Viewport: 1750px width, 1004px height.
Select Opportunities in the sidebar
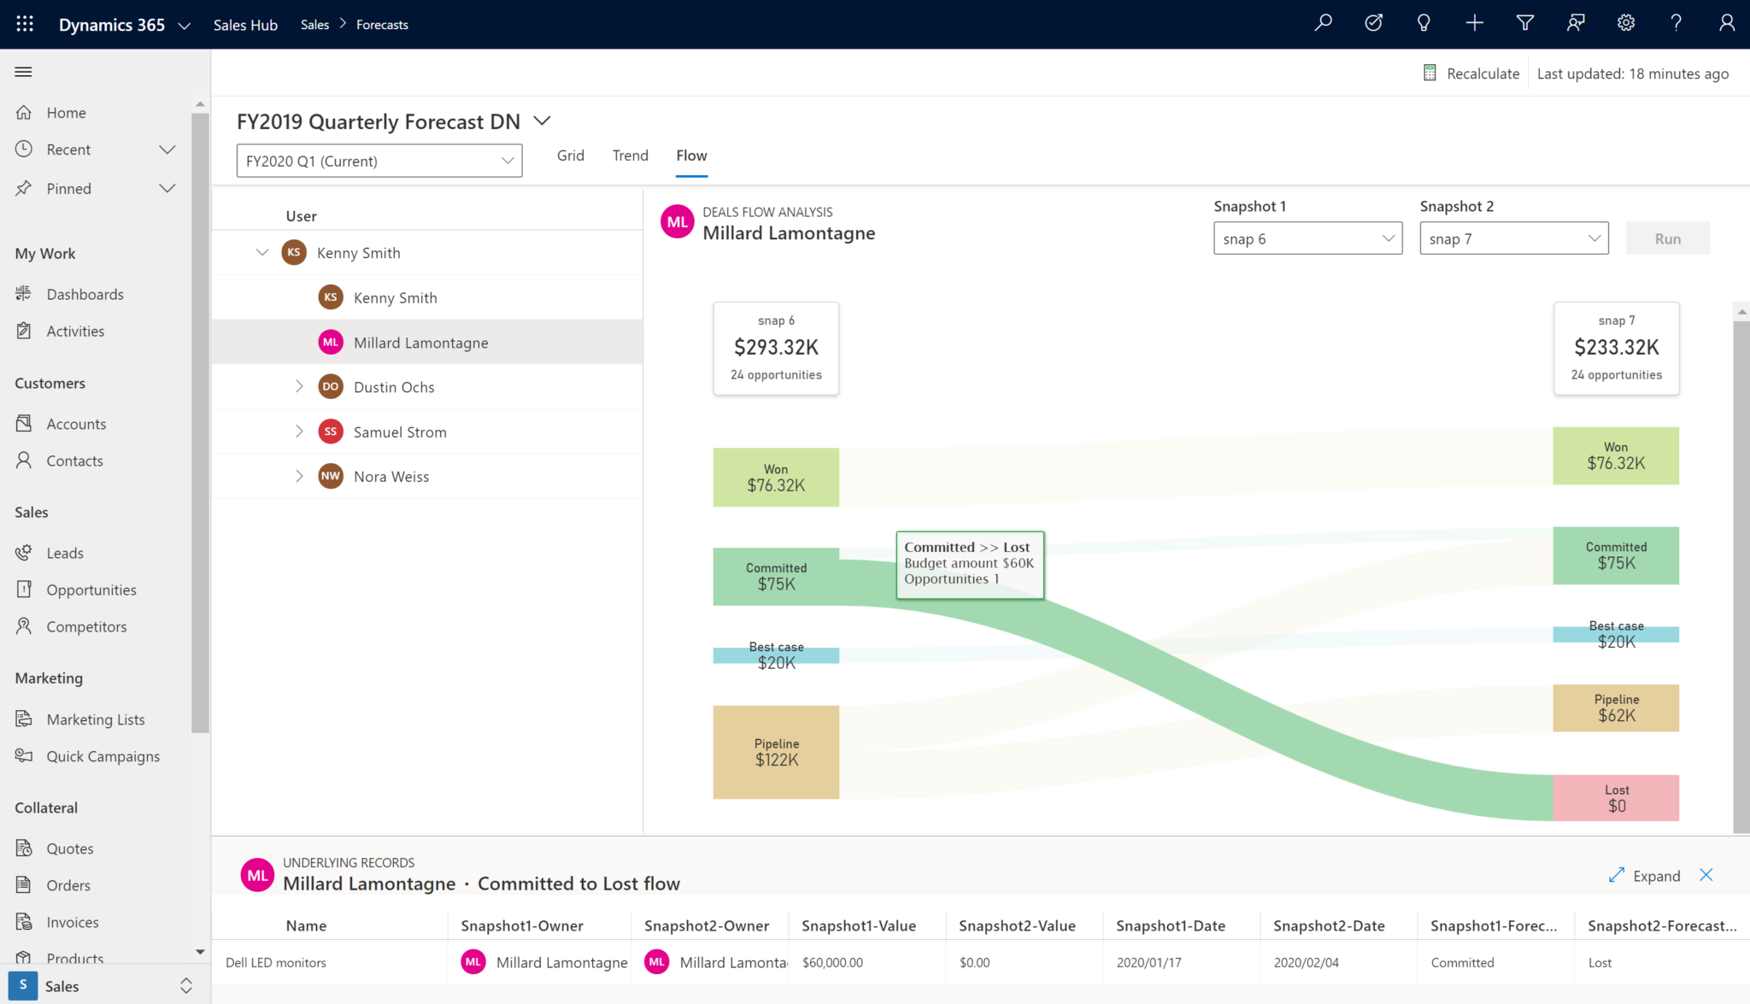pyautogui.click(x=91, y=589)
